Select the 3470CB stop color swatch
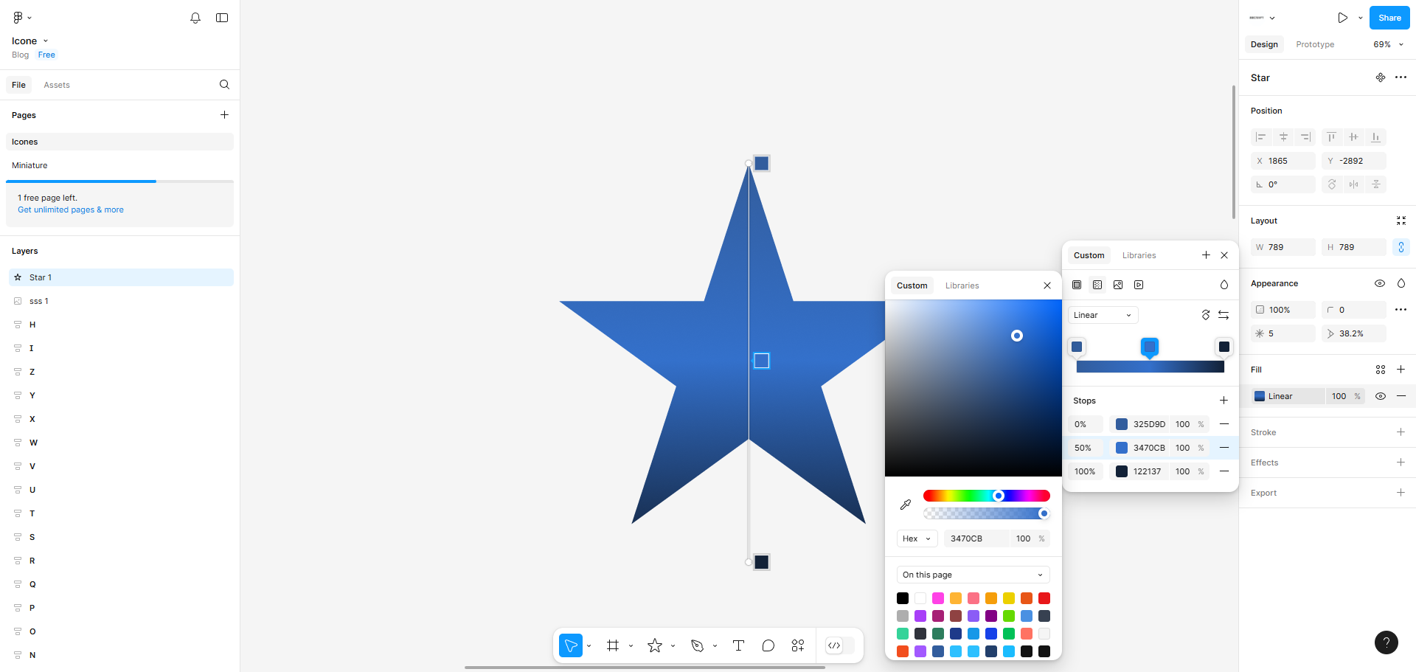The image size is (1416, 672). click(x=1122, y=448)
